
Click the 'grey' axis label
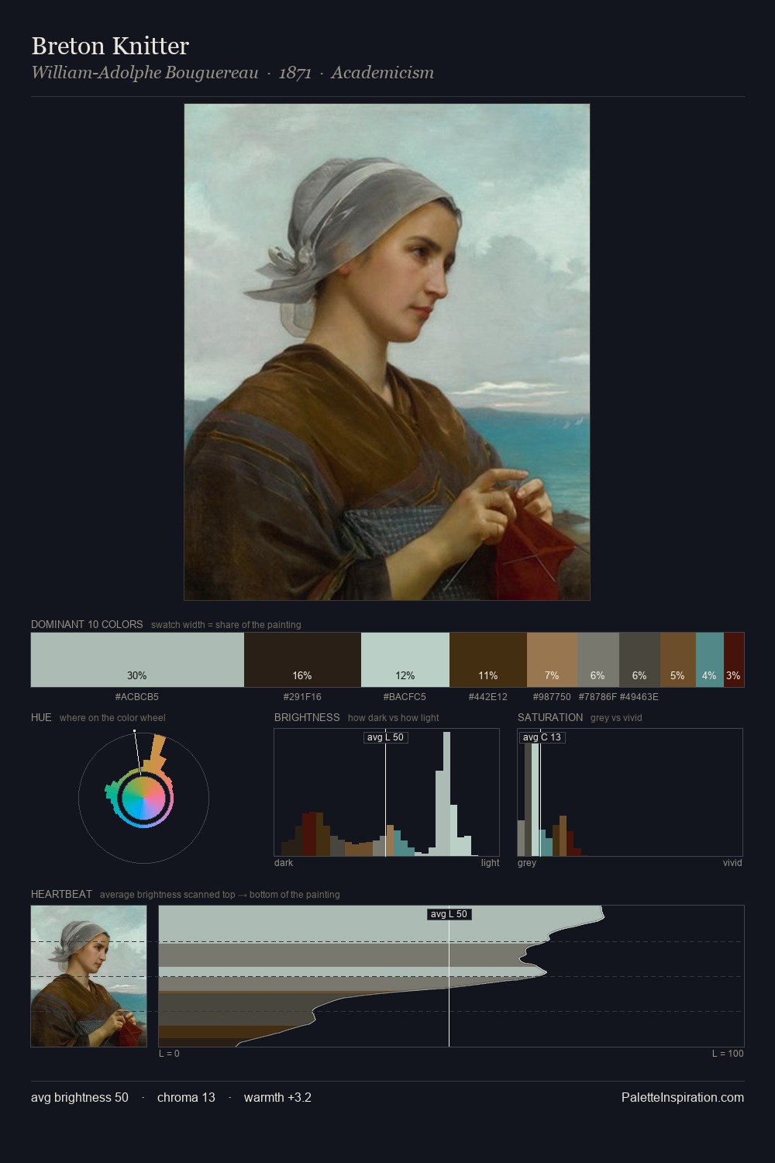[x=527, y=863]
